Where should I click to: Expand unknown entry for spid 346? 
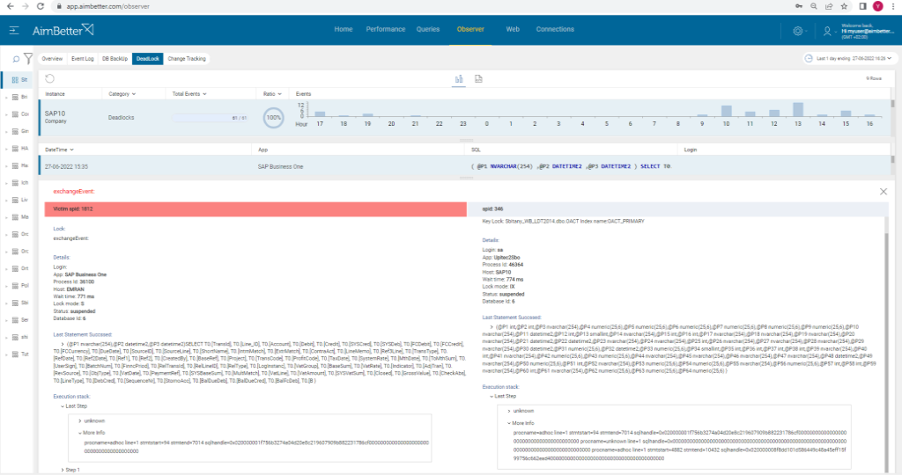(509, 412)
